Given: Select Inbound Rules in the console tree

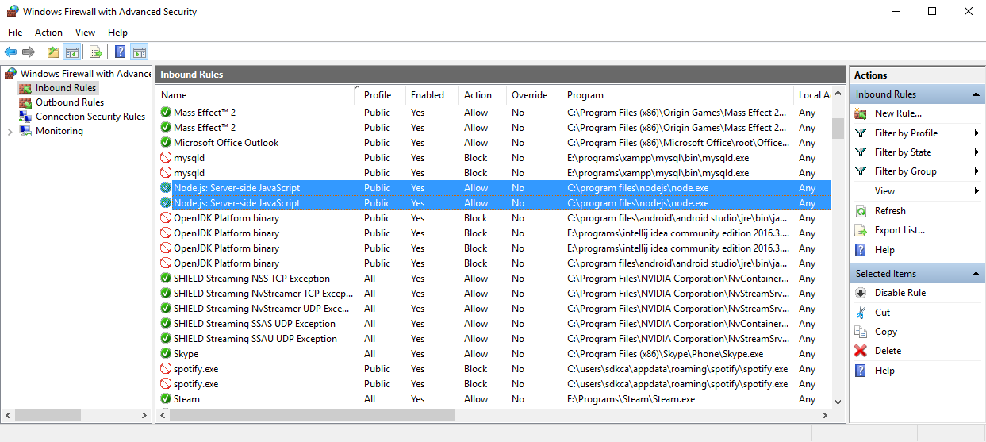Looking at the screenshot, I should [x=66, y=88].
